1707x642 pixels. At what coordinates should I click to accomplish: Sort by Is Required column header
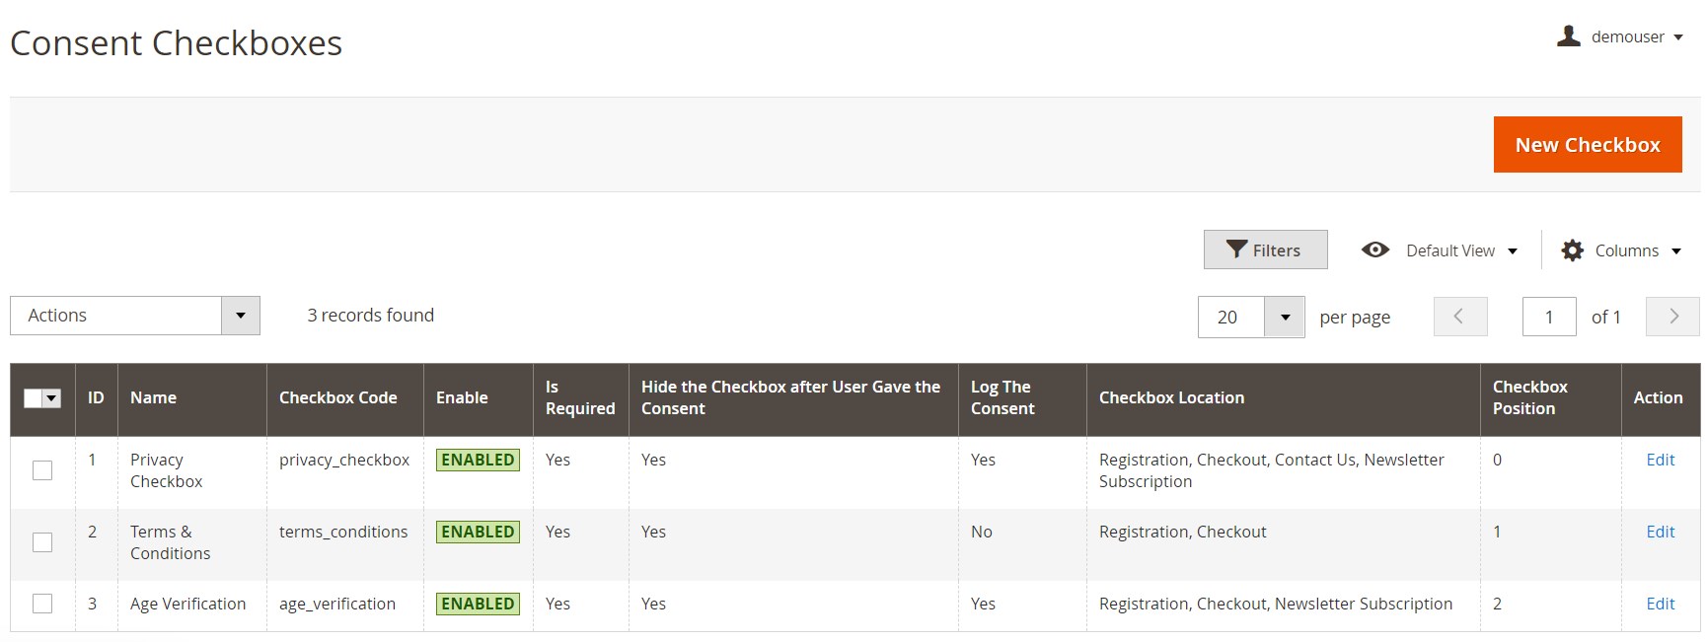[581, 398]
